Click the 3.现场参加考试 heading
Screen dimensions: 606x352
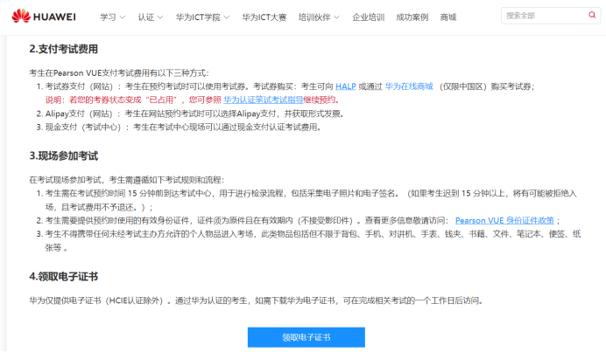pyautogui.click(x=63, y=155)
